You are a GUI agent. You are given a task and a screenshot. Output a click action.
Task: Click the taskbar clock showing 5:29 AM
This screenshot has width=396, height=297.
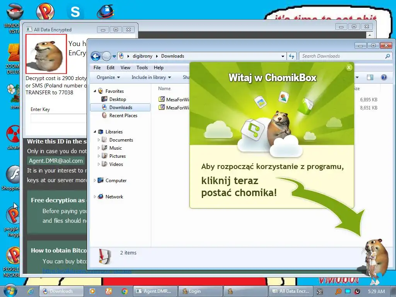pyautogui.click(x=376, y=291)
